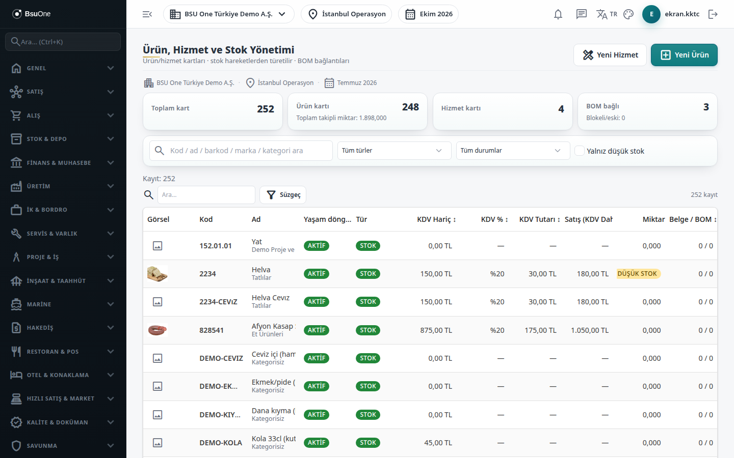This screenshot has width=734, height=458.
Task: Enable the Yalnız düşük stok checkbox
Action: (580, 151)
